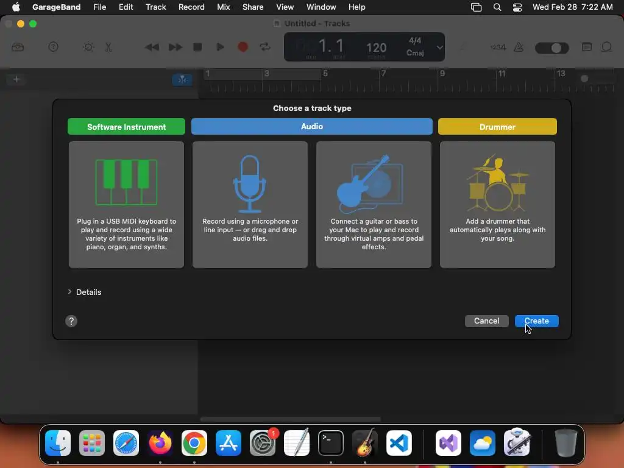Choose the microphone audio track card

pyautogui.click(x=250, y=205)
